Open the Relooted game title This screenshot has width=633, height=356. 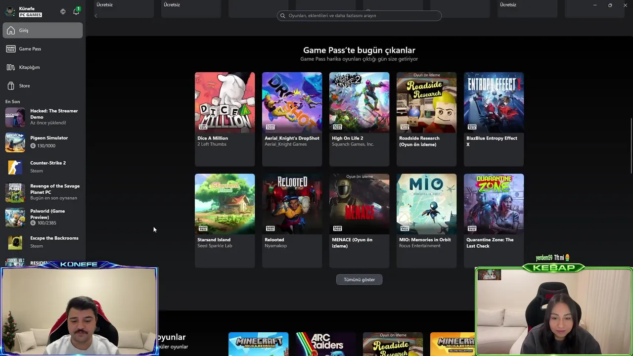tap(274, 240)
